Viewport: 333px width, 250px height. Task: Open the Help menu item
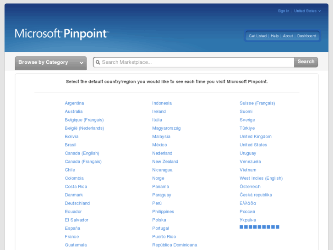click(274, 36)
